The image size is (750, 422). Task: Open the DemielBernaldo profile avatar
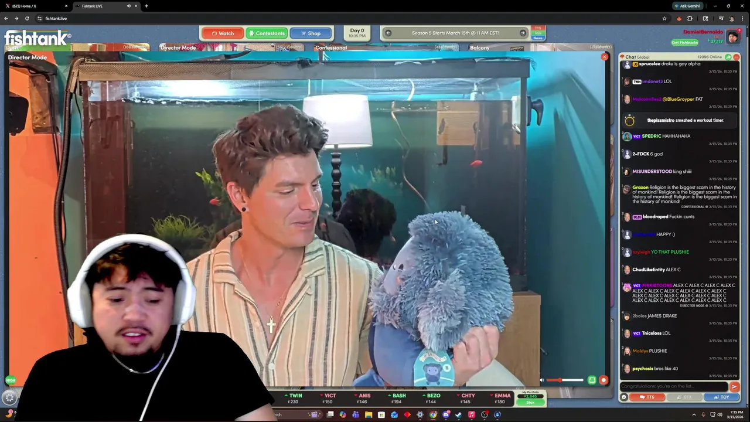733,37
